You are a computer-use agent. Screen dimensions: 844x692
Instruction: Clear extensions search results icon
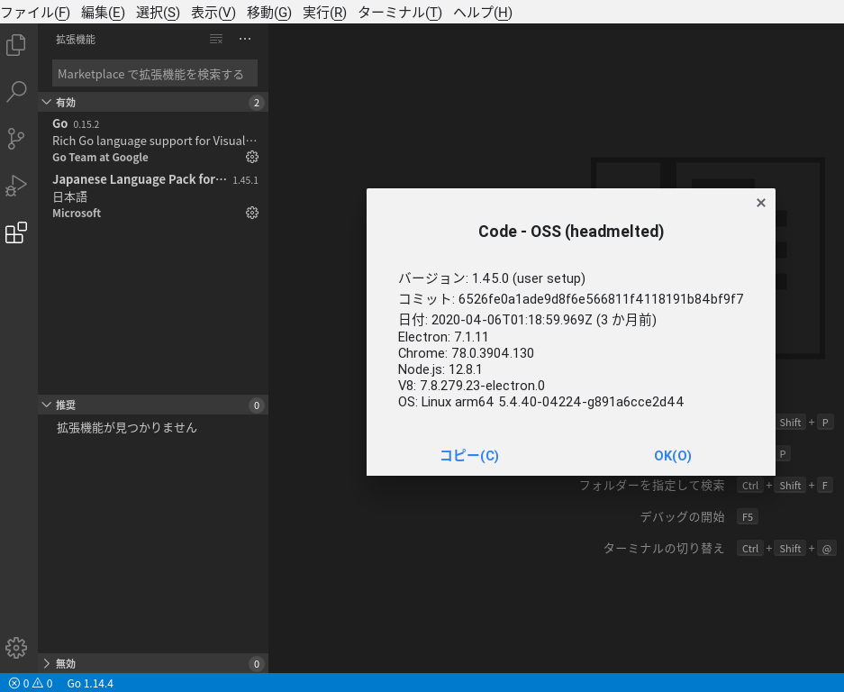(x=216, y=39)
